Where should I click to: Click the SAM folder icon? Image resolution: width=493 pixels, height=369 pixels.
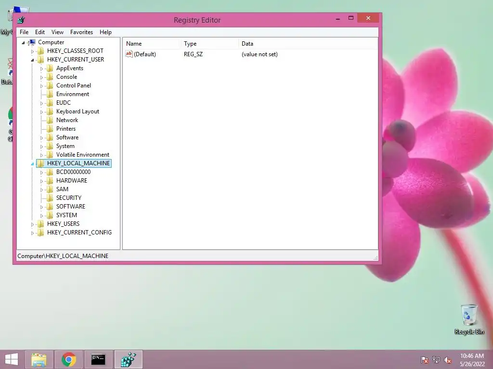click(x=50, y=189)
